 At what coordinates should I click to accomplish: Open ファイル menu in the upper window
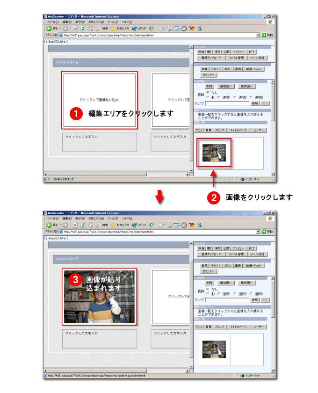[53, 22]
